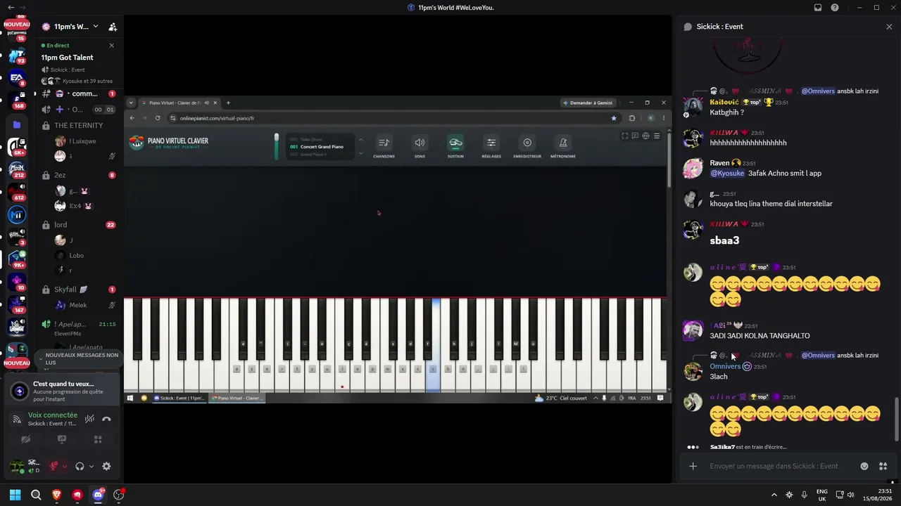Expand the browser tab search dropdown

pos(131,103)
